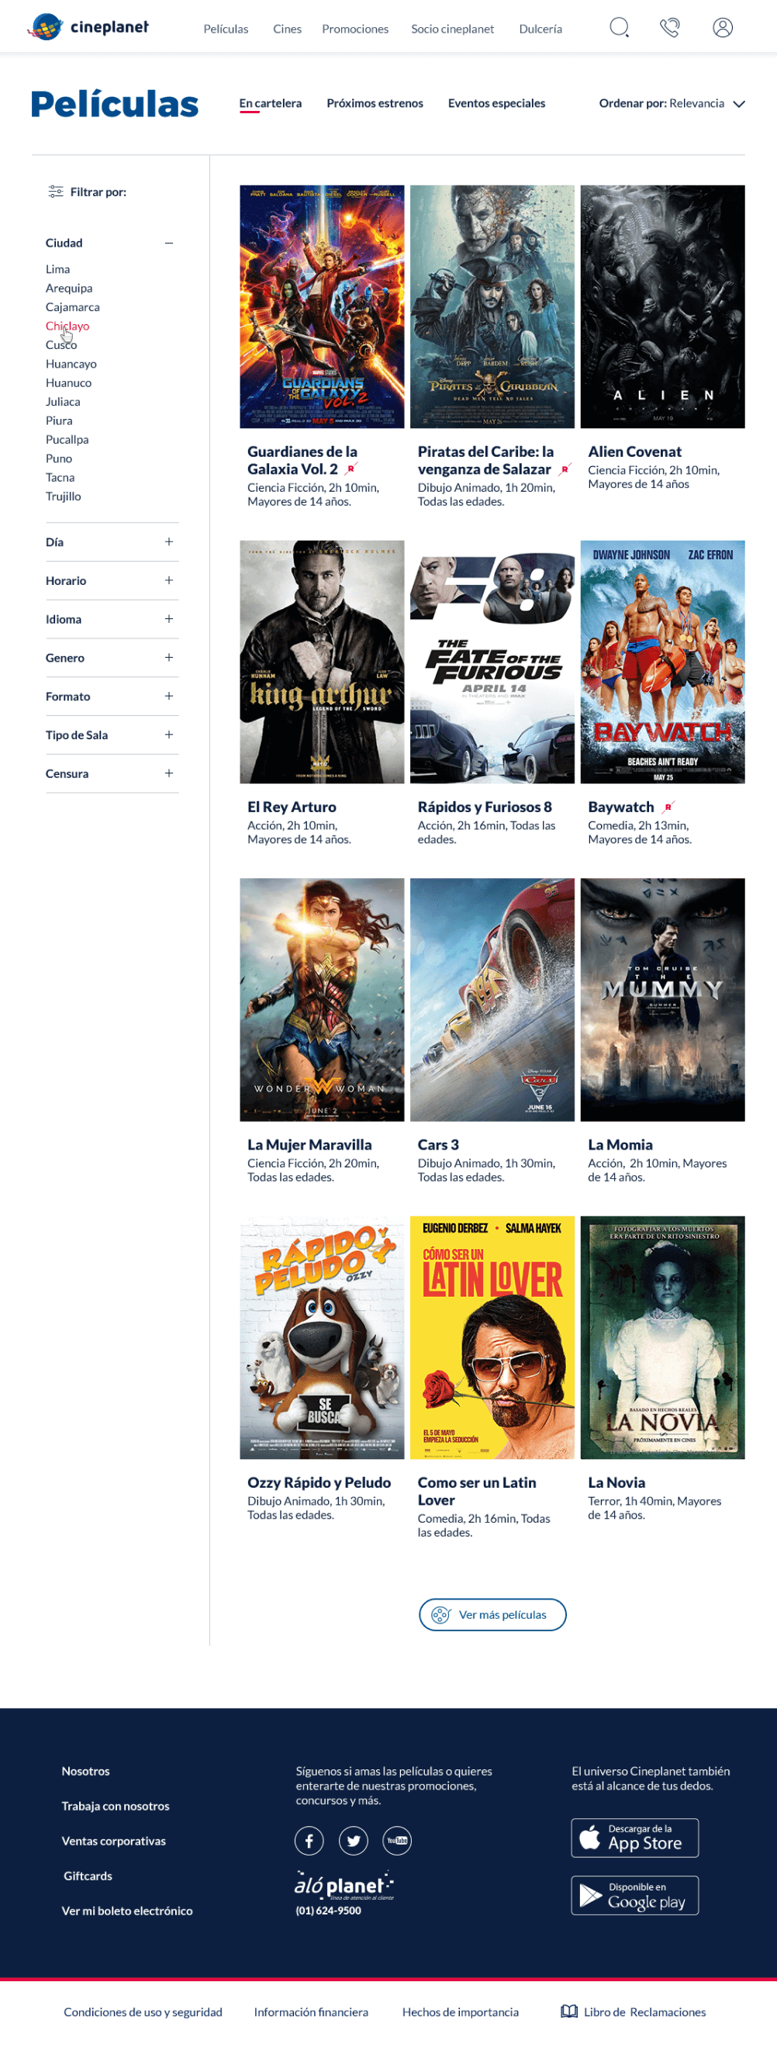Open the search magnifier icon

click(x=620, y=28)
